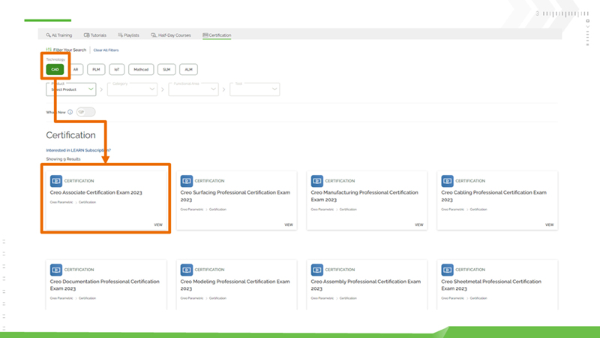Click VIEW on Creo Associate Certification Exam
Screen dimensions: 600x338
[x=158, y=225]
